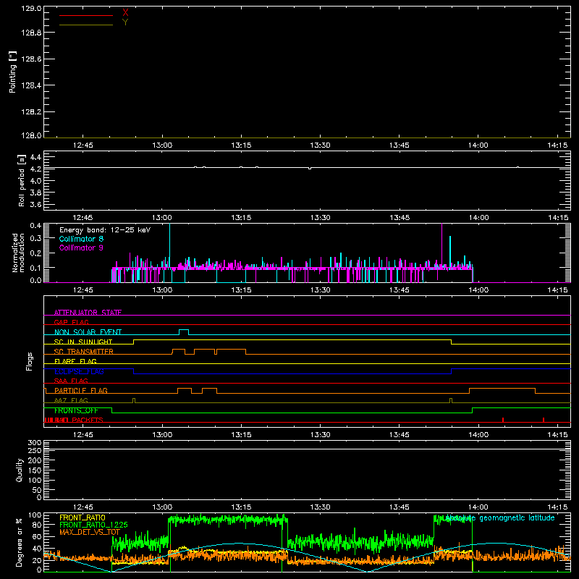Click the 13:15 label under the Flags panel

point(241,435)
